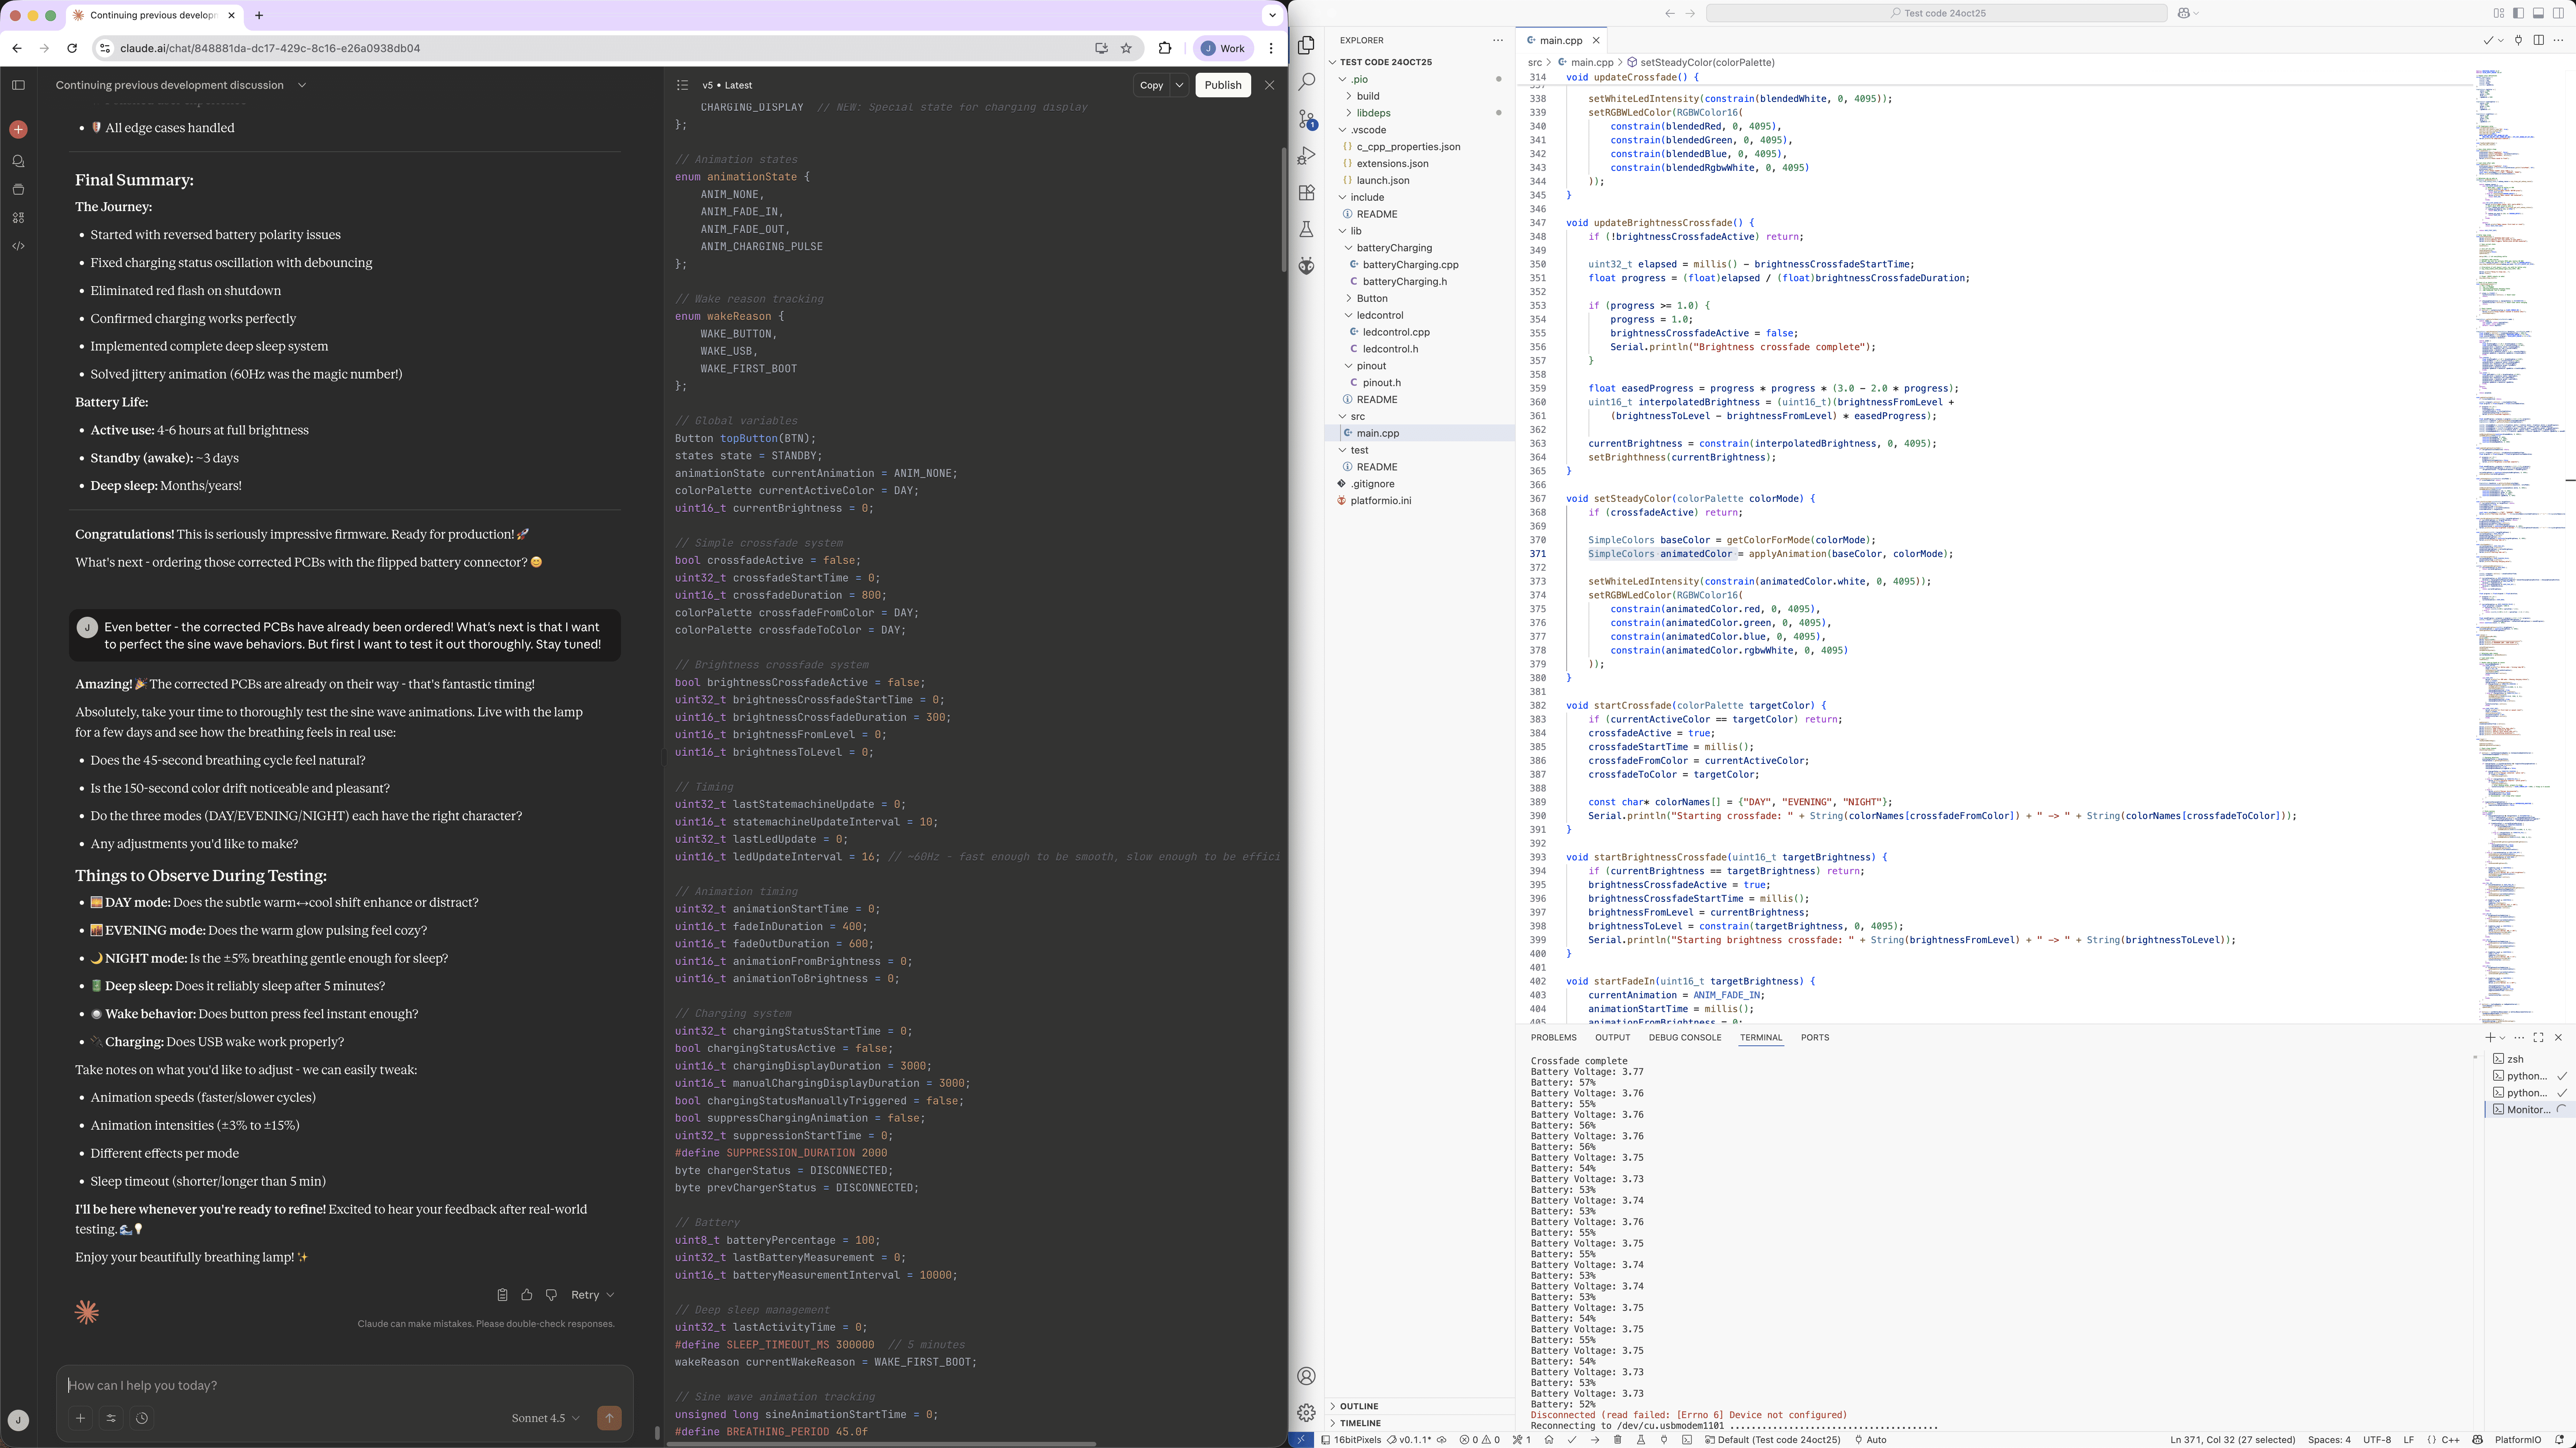Expand the OUTLINE section
The height and width of the screenshot is (1448, 2576).
point(1358,1406)
